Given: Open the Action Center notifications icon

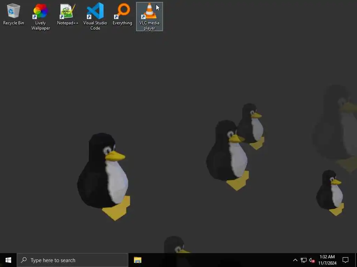Looking at the screenshot, I should (345, 260).
